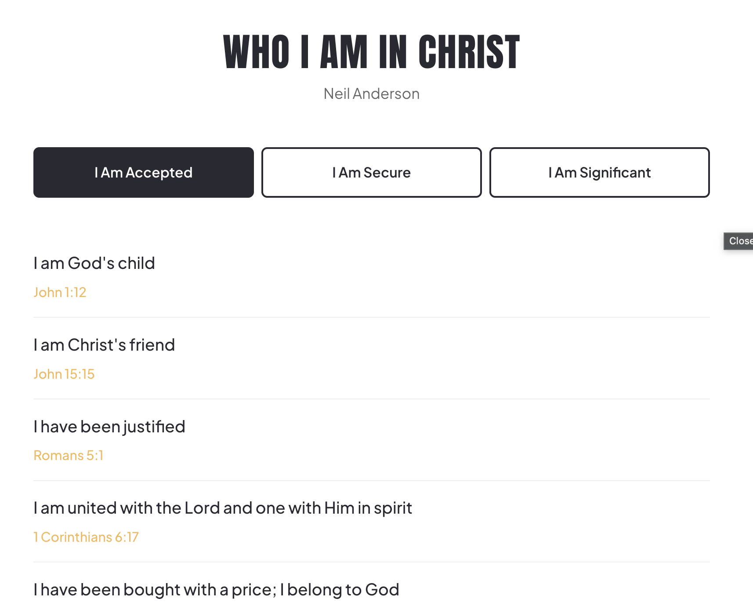Image resolution: width=753 pixels, height=609 pixels.
Task: Open the I Am Significant tab
Action: 599,173
